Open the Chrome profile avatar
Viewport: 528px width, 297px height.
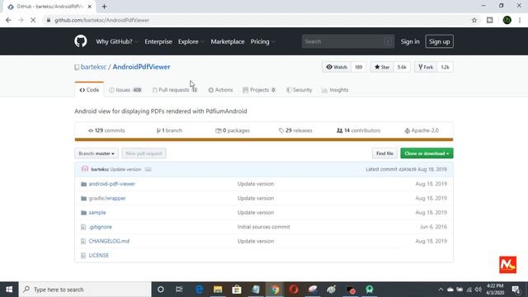coord(507,20)
